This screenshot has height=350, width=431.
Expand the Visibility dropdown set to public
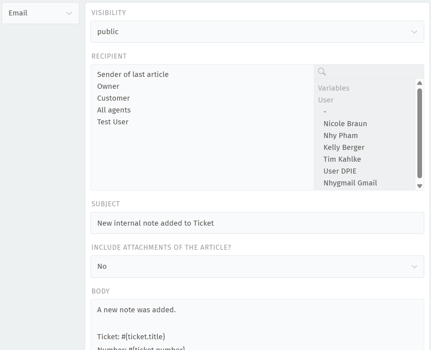click(x=257, y=32)
